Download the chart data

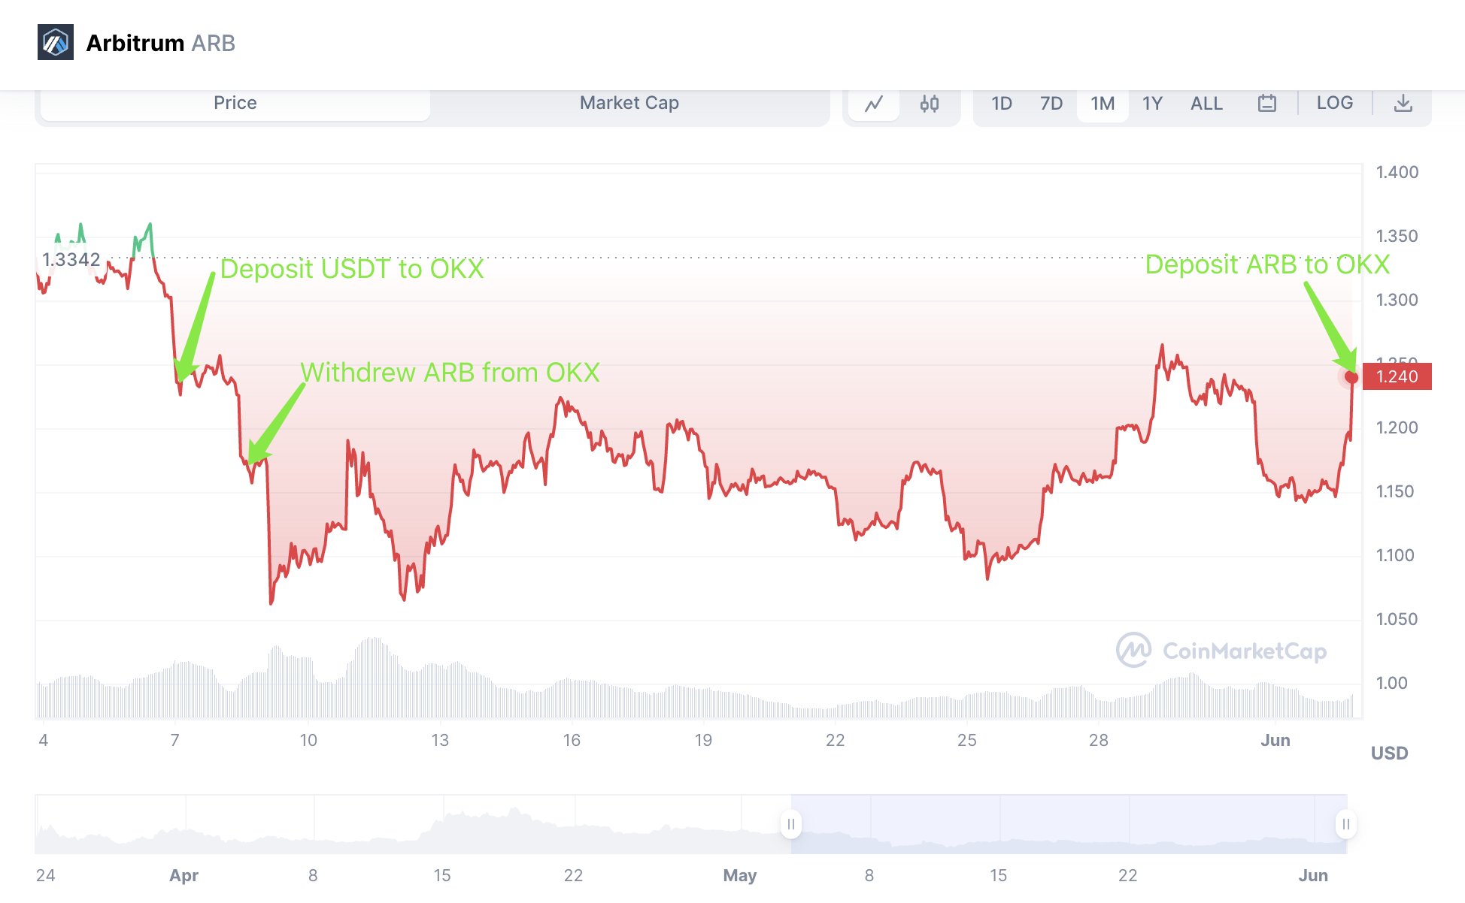1403,104
